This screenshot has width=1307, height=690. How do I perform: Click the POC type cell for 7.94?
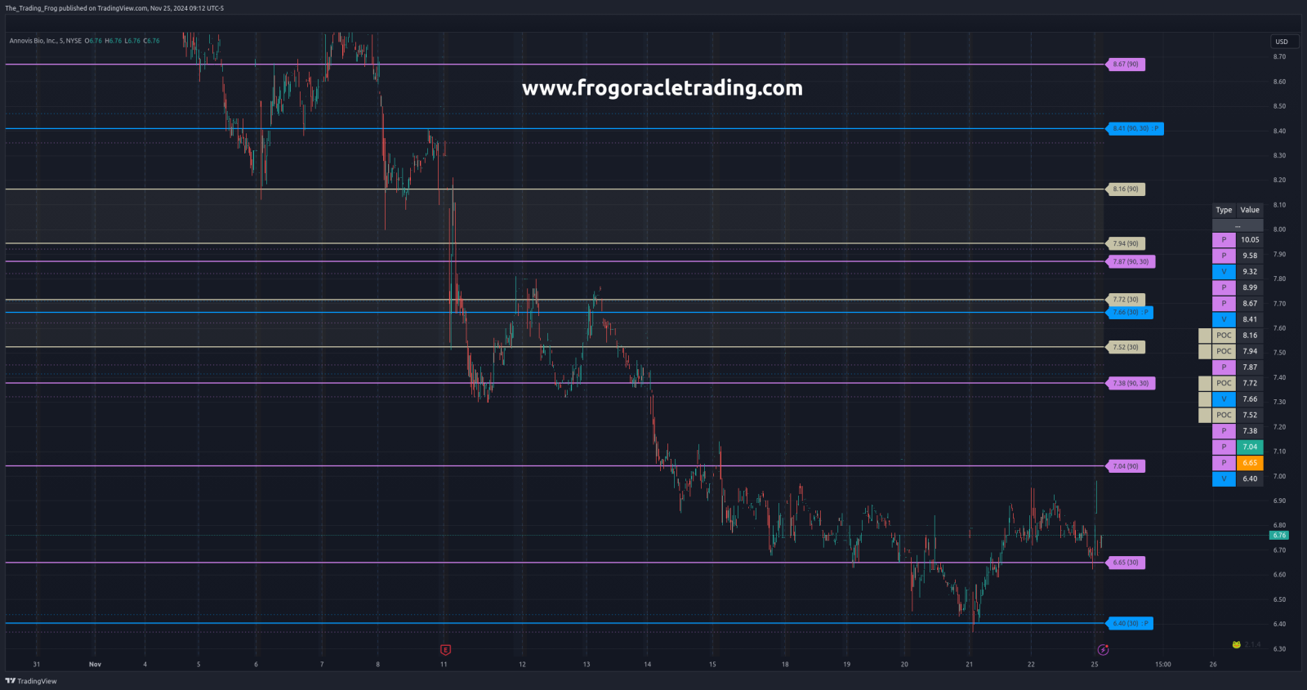point(1224,351)
